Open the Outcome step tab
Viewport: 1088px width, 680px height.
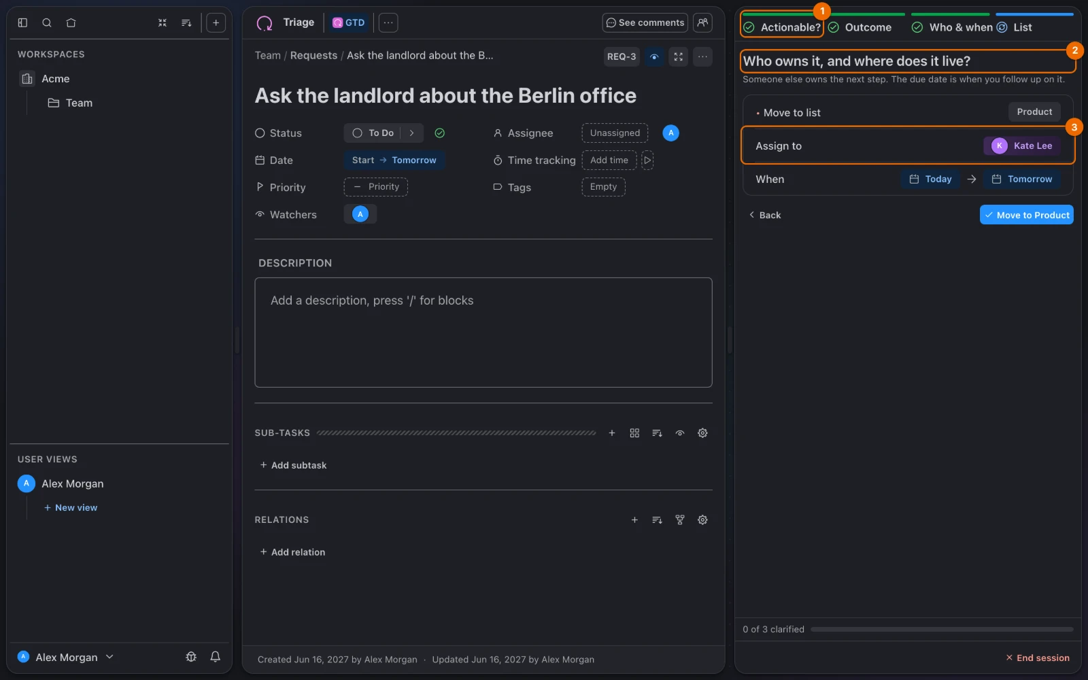coord(860,27)
